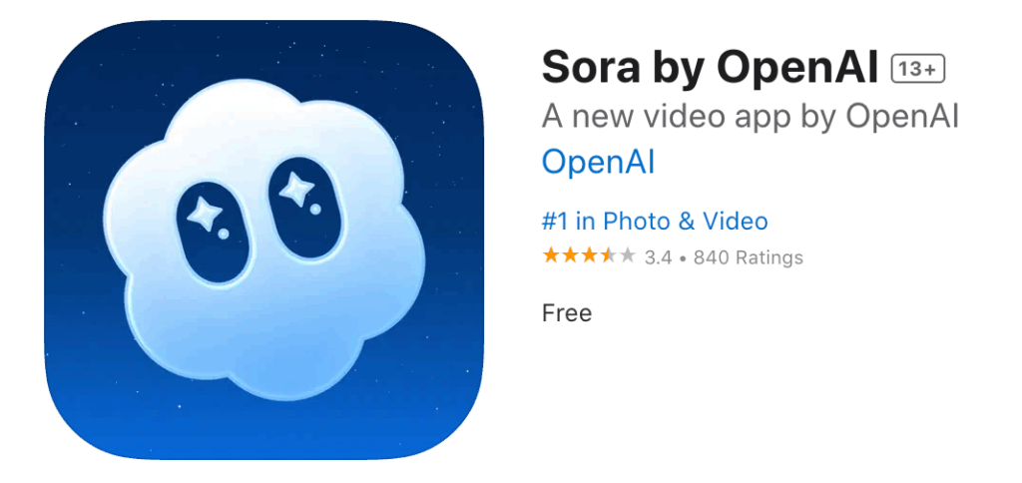The height and width of the screenshot is (483, 1022).
Task: Open the OpenAI developer link
Action: point(598,163)
